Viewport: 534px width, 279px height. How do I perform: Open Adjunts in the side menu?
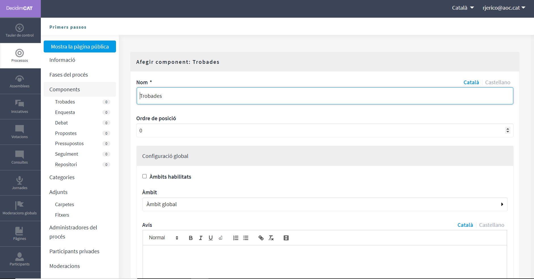coord(58,192)
